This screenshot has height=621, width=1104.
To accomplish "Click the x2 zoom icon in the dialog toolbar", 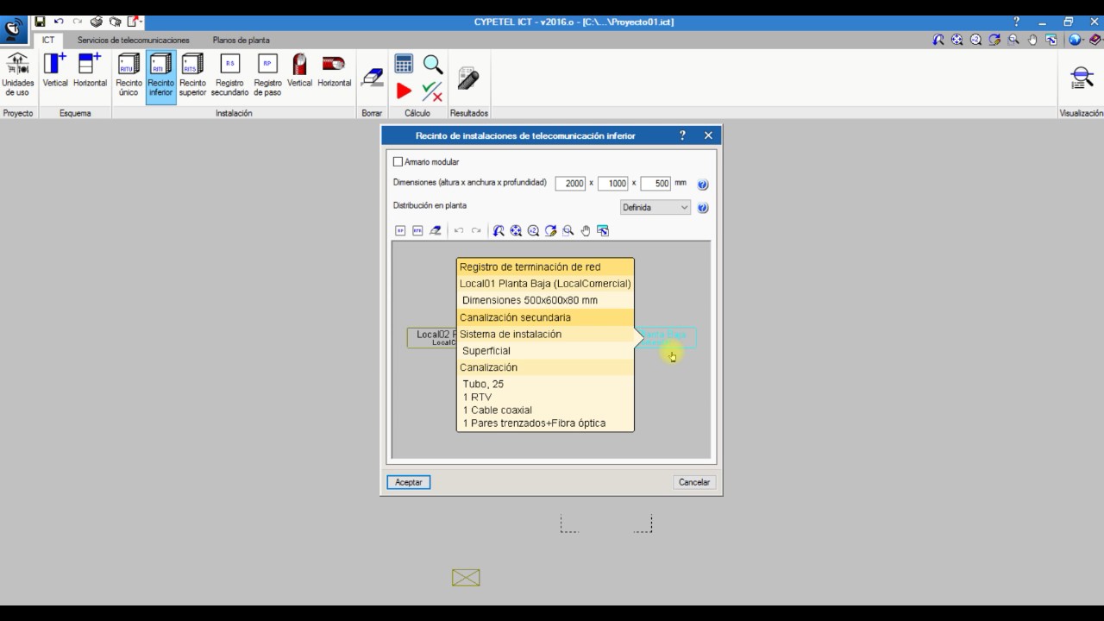I will pos(533,230).
